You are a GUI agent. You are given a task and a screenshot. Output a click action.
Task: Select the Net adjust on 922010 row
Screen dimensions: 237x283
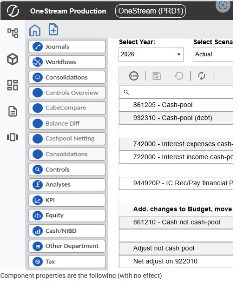pyautogui.click(x=176, y=261)
